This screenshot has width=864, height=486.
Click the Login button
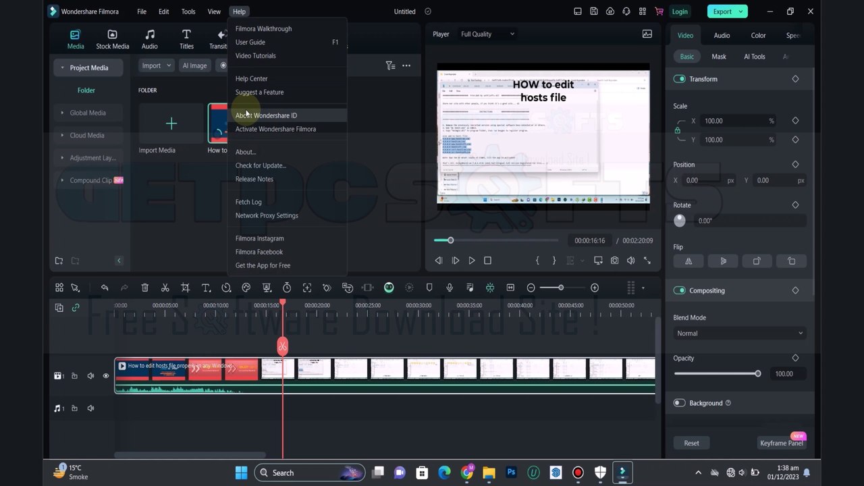point(680,11)
